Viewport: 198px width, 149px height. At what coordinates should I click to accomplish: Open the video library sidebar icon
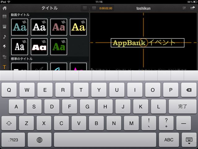[x=4, y=16]
